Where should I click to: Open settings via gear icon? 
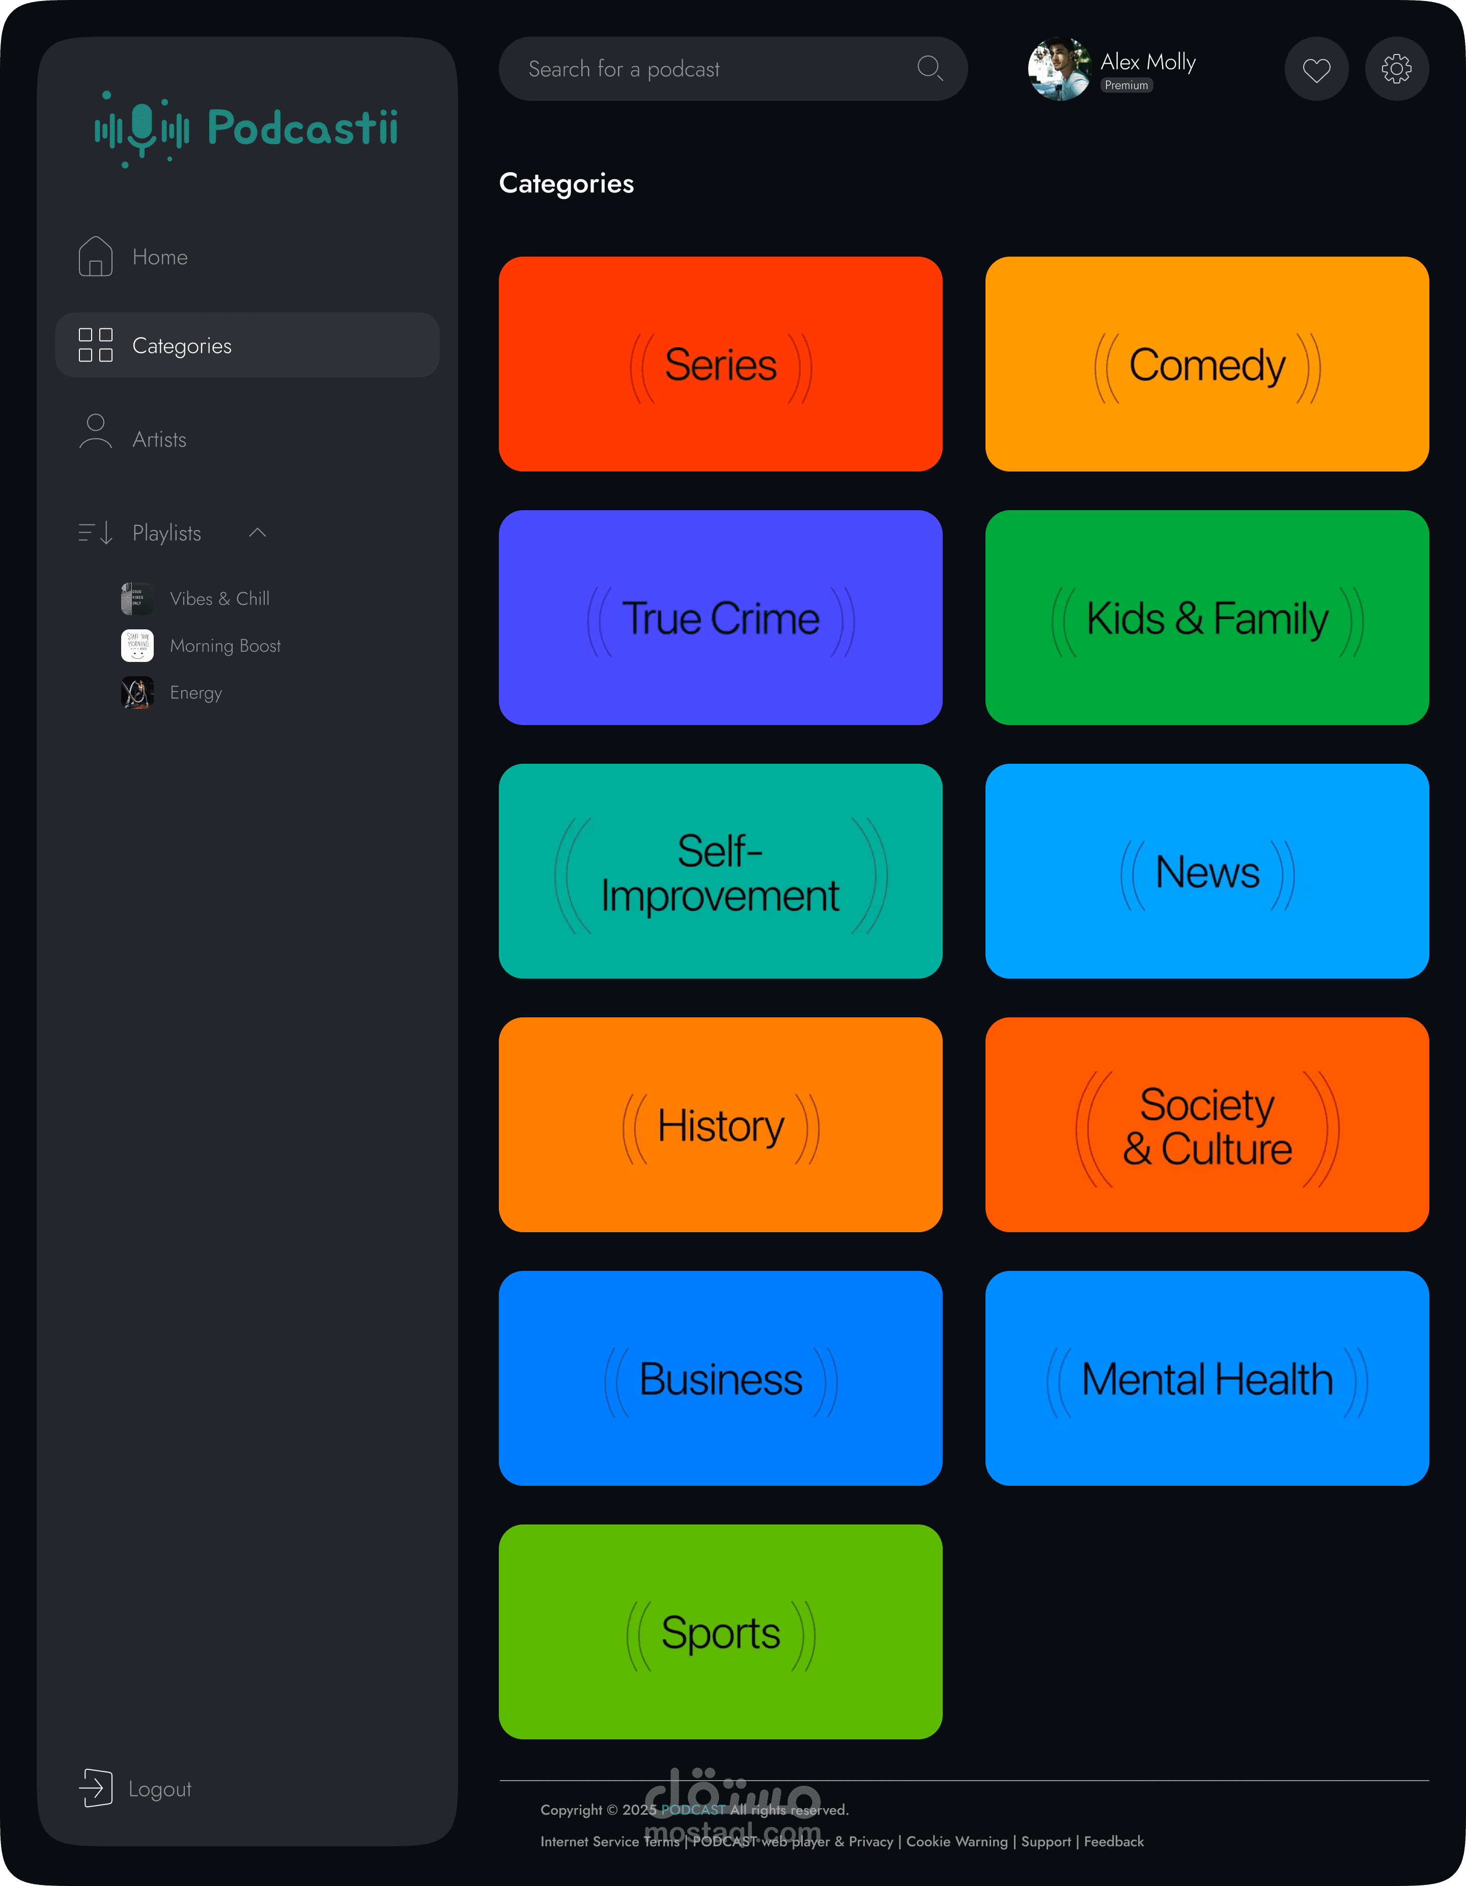click(1396, 69)
